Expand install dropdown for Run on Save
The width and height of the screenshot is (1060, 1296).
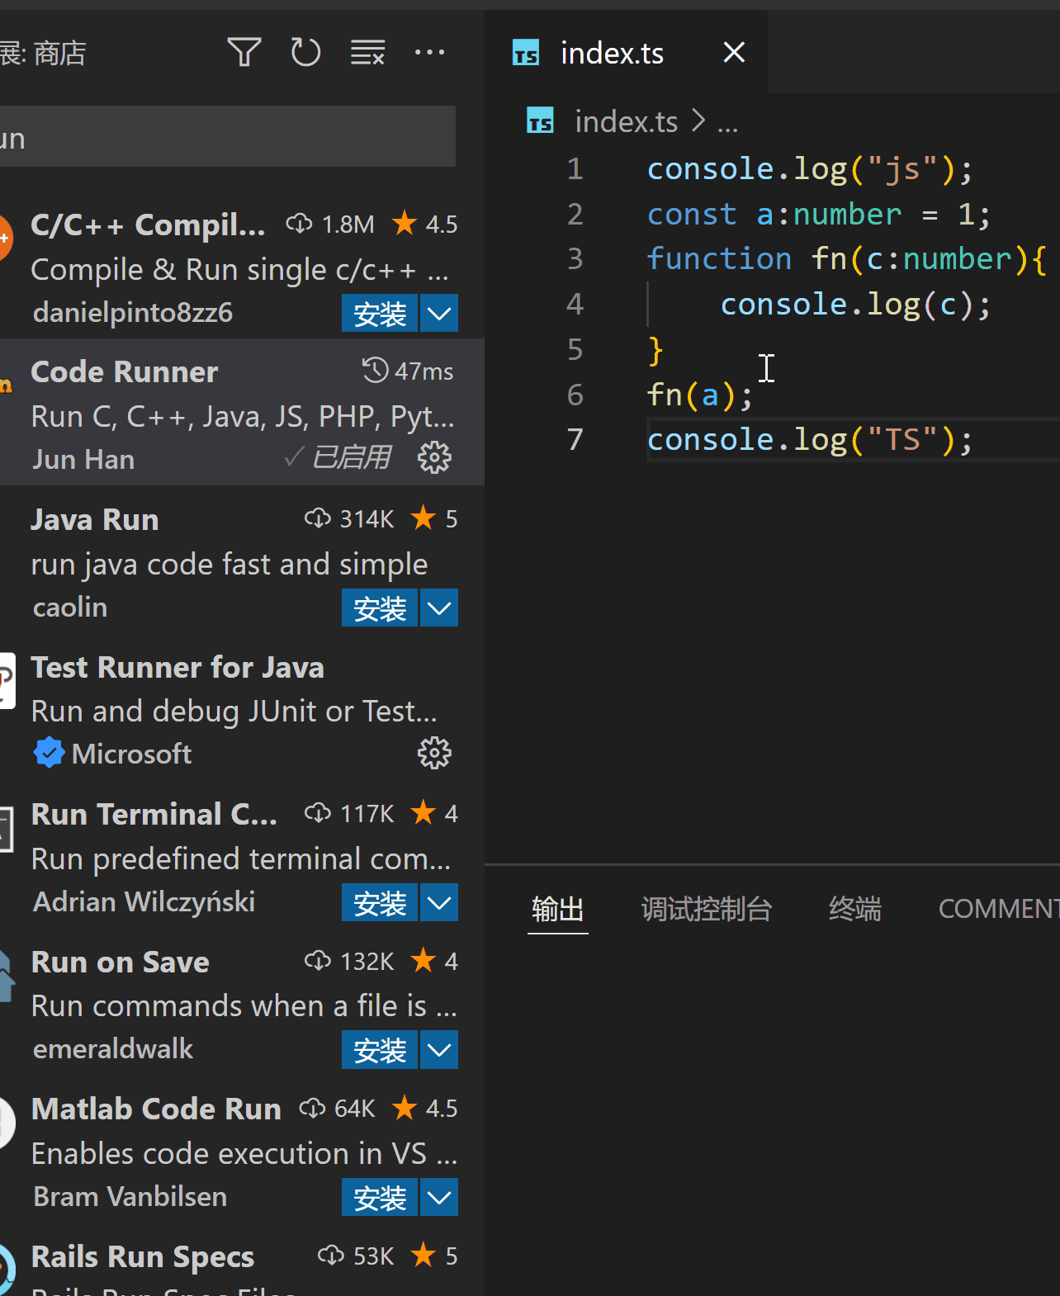tap(439, 1050)
